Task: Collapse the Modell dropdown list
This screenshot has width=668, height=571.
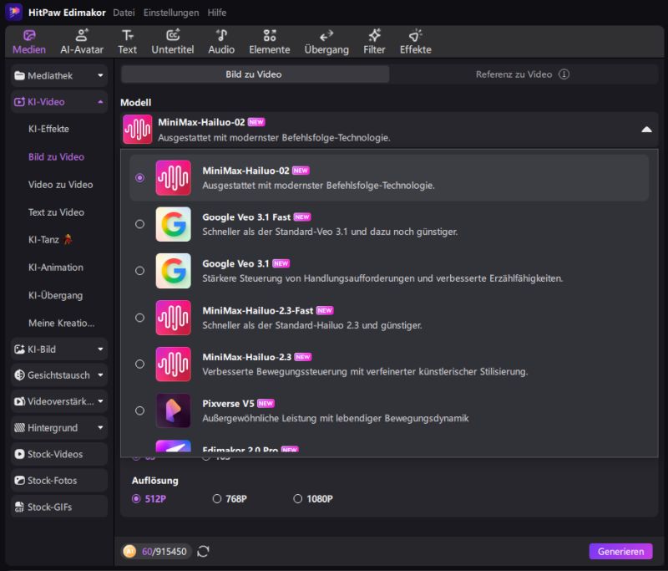Action: click(645, 130)
